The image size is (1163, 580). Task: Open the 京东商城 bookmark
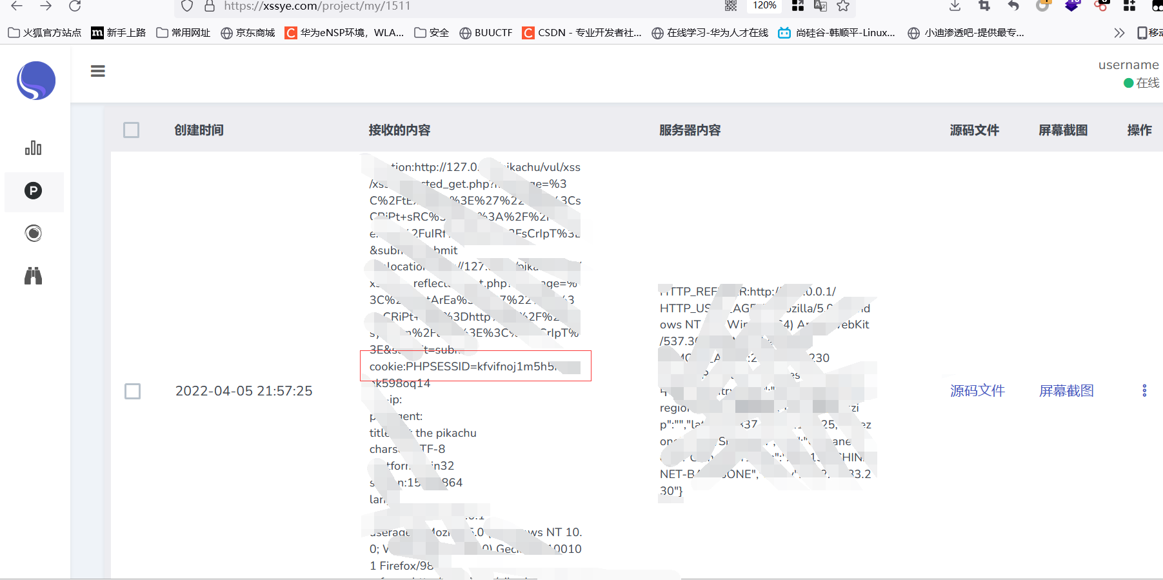248,33
